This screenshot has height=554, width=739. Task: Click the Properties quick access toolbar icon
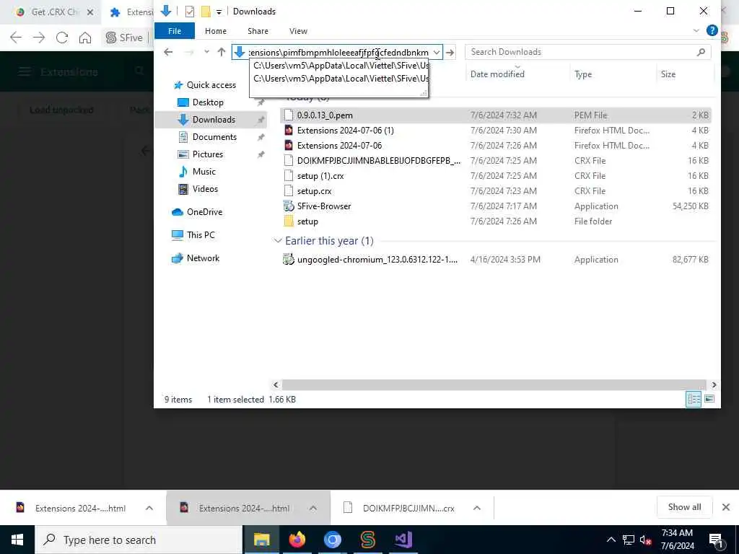(x=190, y=12)
